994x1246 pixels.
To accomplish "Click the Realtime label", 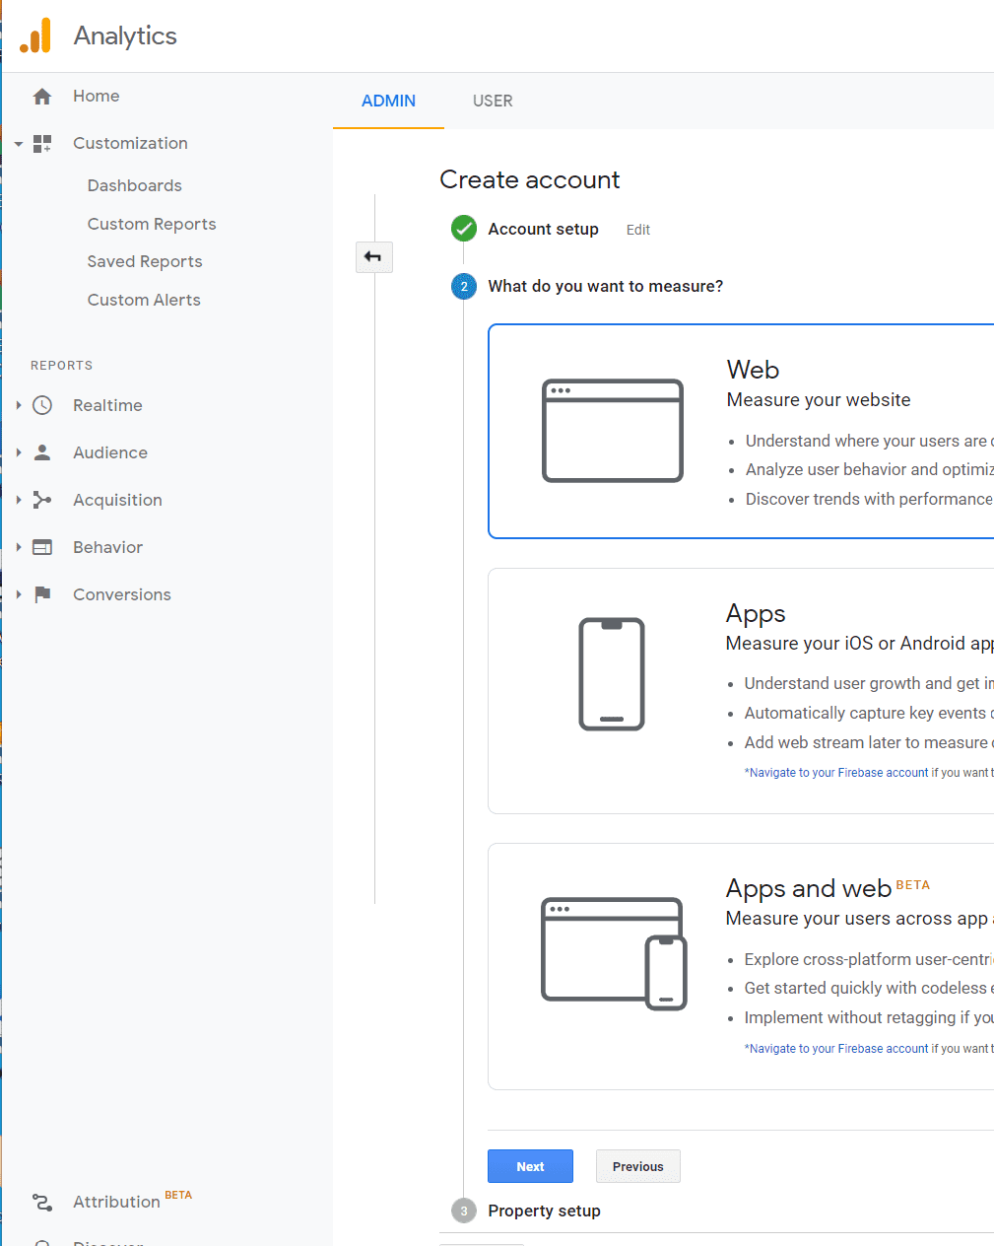I will 107,405.
